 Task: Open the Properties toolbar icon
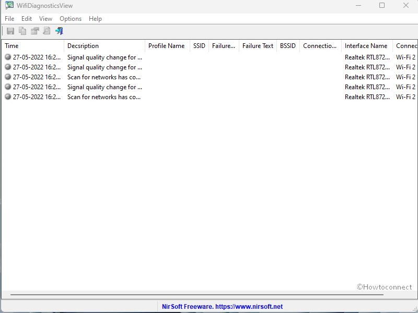point(34,31)
